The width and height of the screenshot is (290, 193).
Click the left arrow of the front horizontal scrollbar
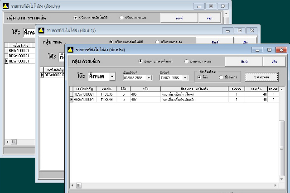[72, 185]
